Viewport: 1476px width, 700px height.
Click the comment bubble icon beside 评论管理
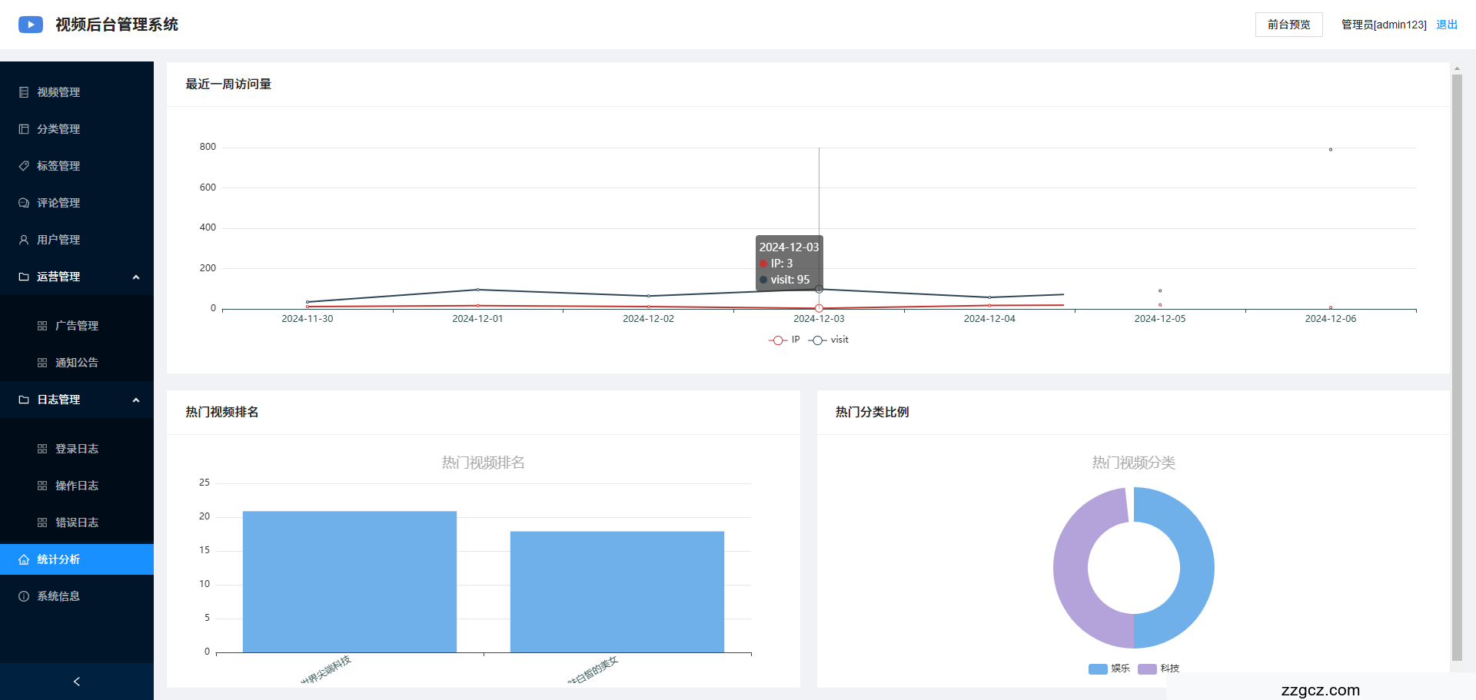pos(24,203)
